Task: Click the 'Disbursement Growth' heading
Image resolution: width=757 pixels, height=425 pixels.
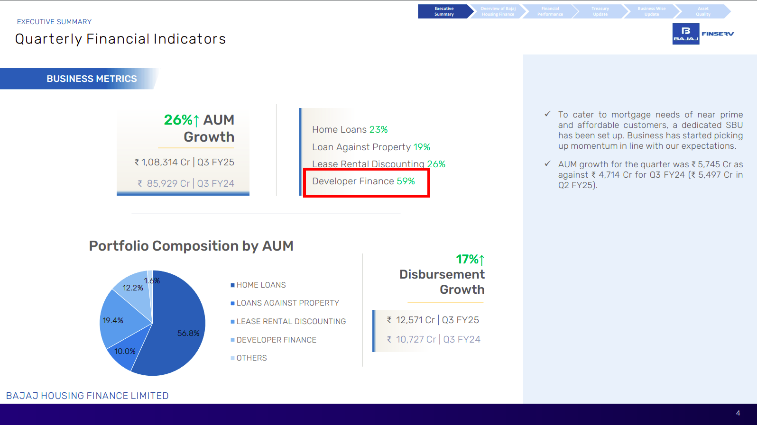Action: coord(442,282)
